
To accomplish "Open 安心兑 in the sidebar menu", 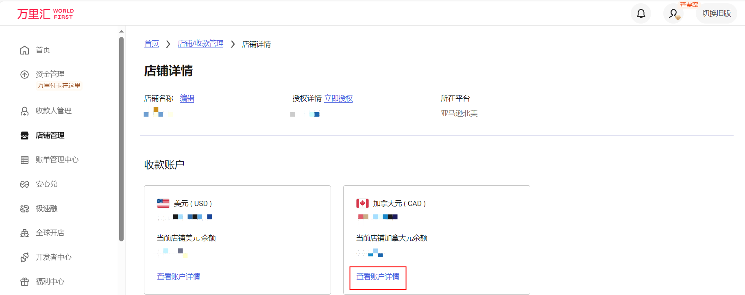I will [46, 184].
